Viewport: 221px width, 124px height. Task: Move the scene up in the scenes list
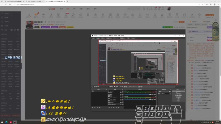point(97,107)
